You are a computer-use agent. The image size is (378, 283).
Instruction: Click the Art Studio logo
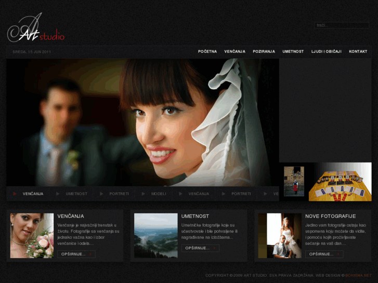36,28
